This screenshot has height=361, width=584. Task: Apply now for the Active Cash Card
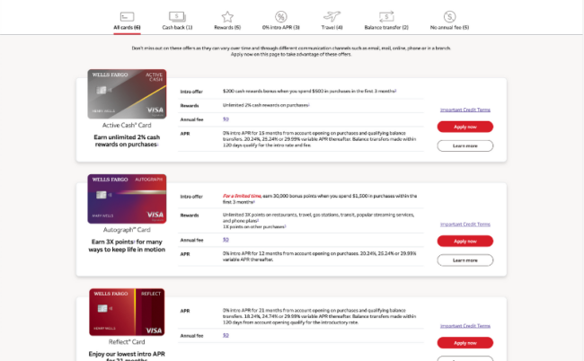pos(465,127)
